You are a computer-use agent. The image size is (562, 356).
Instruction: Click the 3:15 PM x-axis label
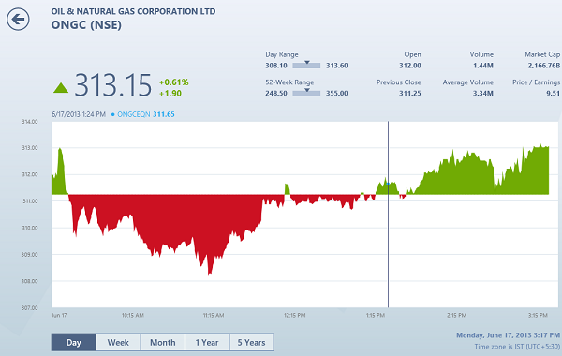[538, 315]
